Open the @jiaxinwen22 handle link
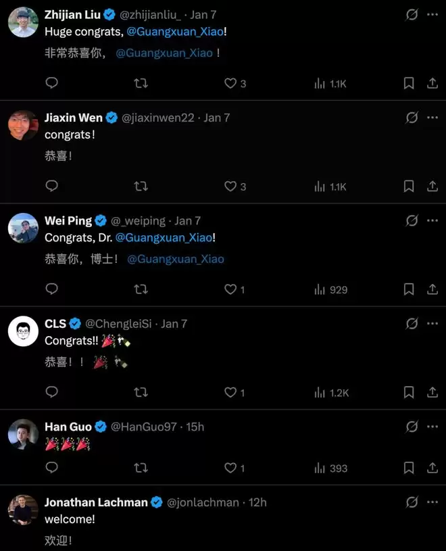The width and height of the screenshot is (446, 551). click(157, 118)
